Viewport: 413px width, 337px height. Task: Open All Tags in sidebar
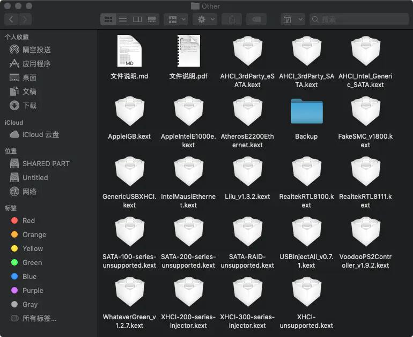tap(33, 319)
